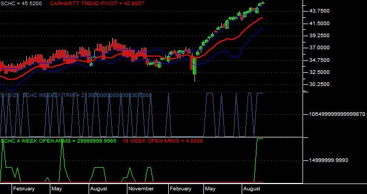Viewport: 367px width, 194px height.
Task: Select the 41.5000 price level
Action: point(319,24)
